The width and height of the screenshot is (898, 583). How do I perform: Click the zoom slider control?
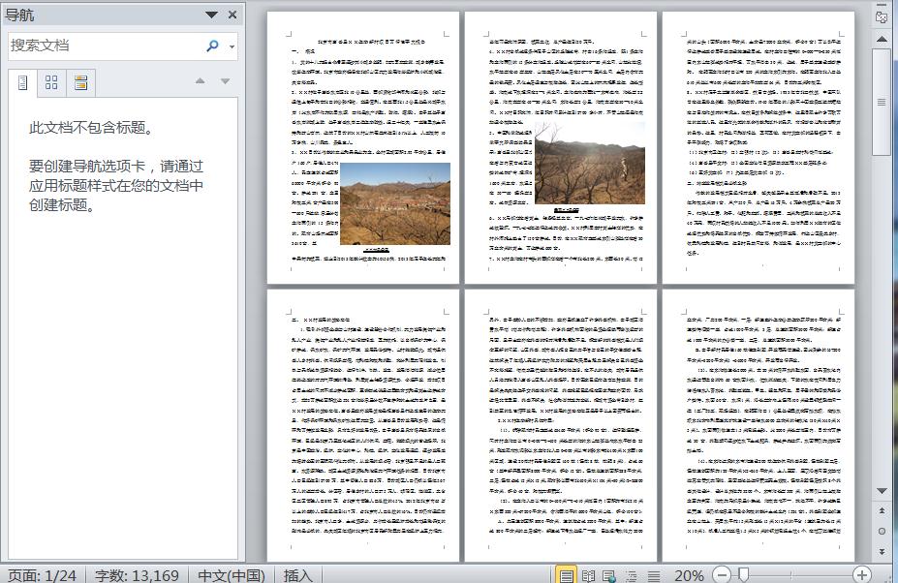pos(742,573)
